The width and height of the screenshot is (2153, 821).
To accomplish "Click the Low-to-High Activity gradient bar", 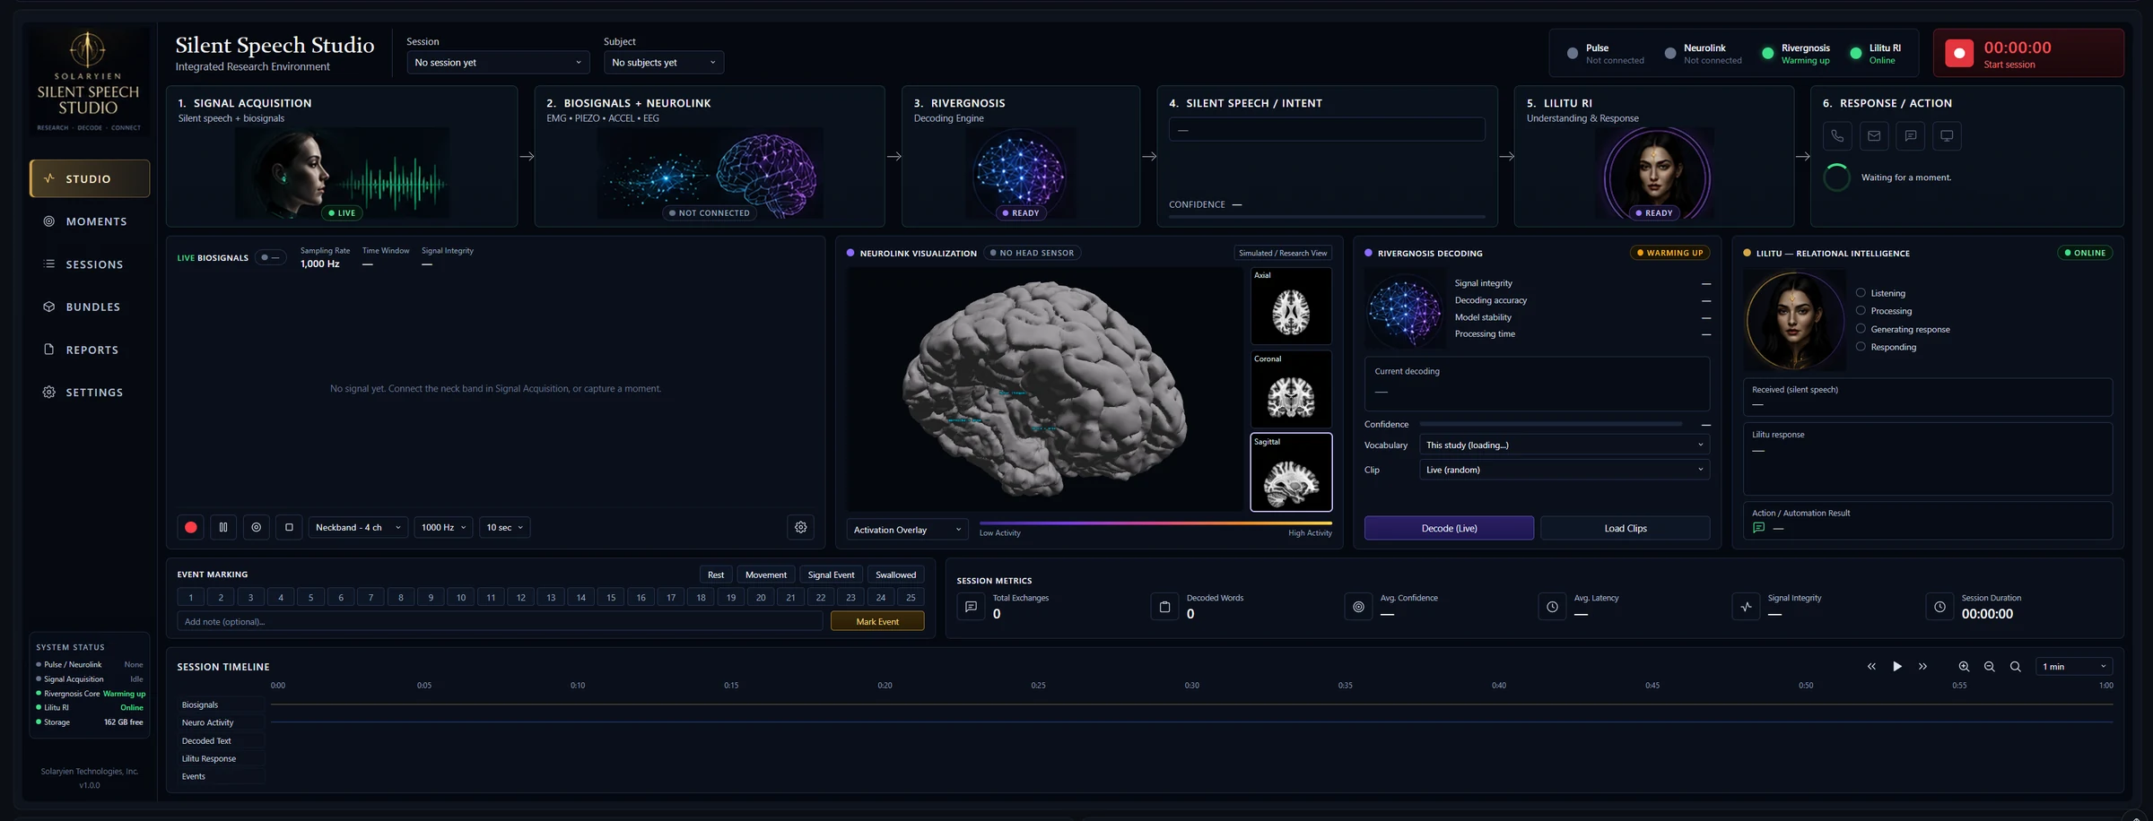I will [1155, 523].
